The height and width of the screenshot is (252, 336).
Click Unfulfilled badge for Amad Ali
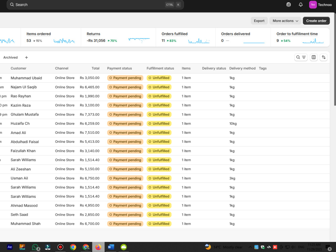(x=159, y=133)
